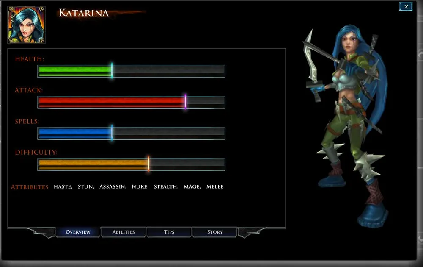This screenshot has height=267, width=423.
Task: Open the Abilities tab
Action: (x=123, y=232)
